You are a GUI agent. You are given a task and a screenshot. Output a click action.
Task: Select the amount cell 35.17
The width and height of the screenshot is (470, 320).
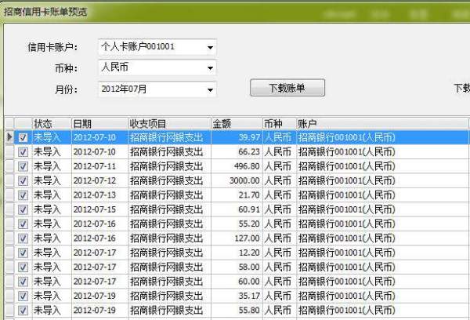(237, 296)
